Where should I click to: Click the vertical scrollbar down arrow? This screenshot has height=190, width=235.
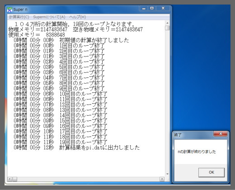[x=167, y=174]
